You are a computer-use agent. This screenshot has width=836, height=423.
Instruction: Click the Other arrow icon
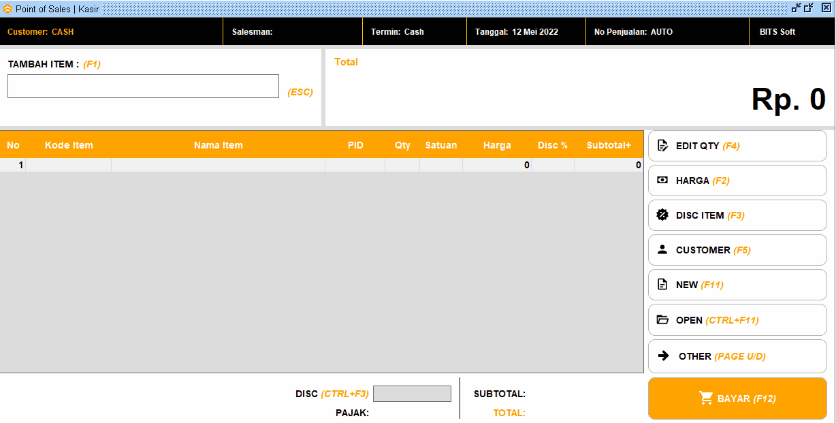pos(664,356)
